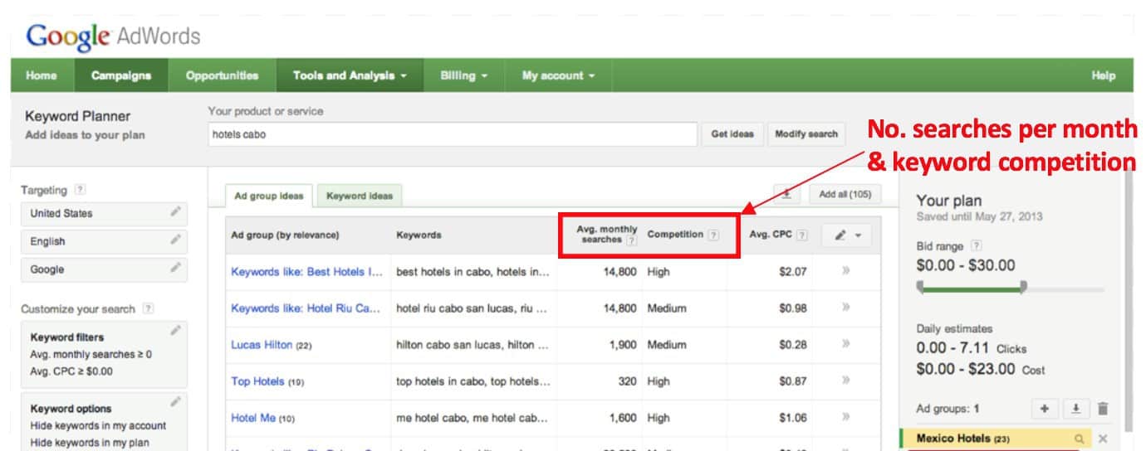The image size is (1146, 451).
Task: Click the $0.28 Avg. CPC value
Action: (x=792, y=344)
